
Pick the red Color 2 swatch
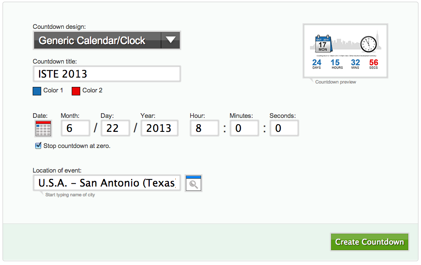coord(76,91)
